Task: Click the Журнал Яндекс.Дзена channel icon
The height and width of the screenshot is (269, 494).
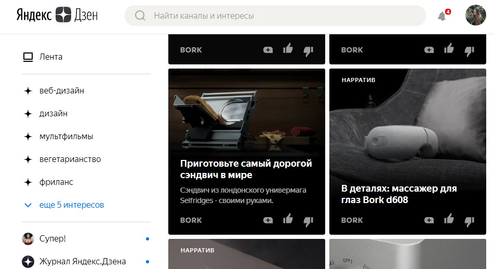Action: (x=28, y=262)
